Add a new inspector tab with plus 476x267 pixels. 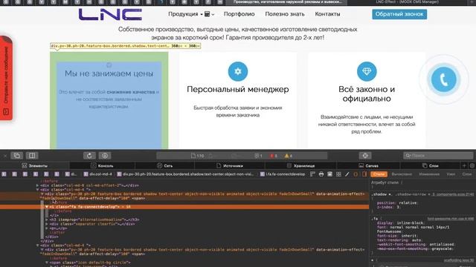[x=464, y=165]
